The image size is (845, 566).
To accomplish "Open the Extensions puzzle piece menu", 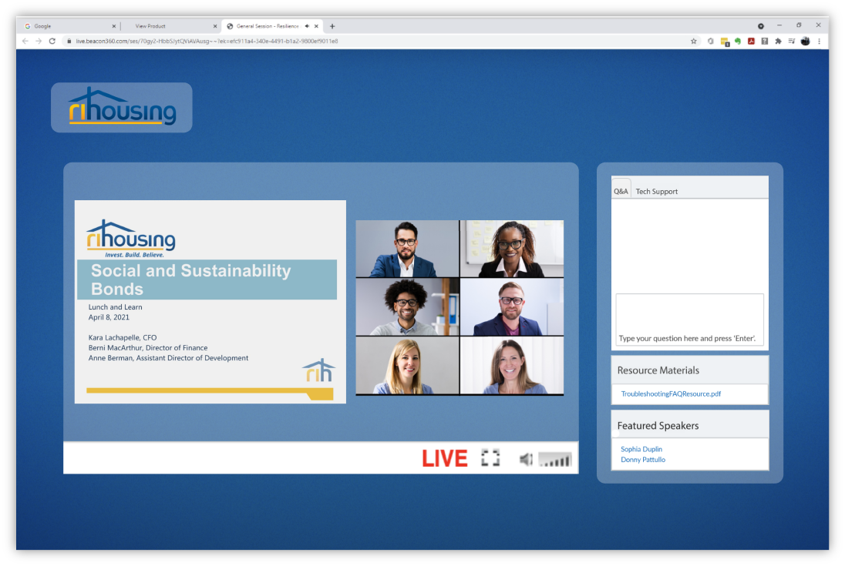I will pyautogui.click(x=778, y=41).
